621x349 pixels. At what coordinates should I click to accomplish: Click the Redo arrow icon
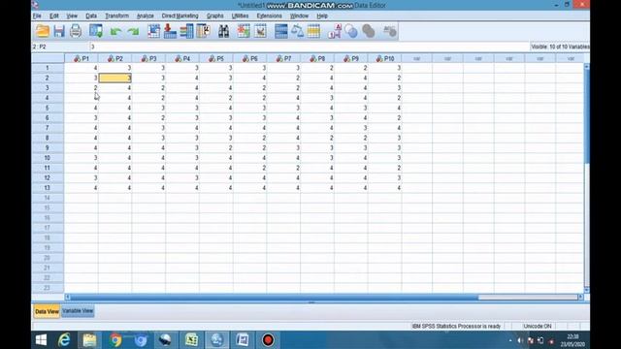pos(133,31)
